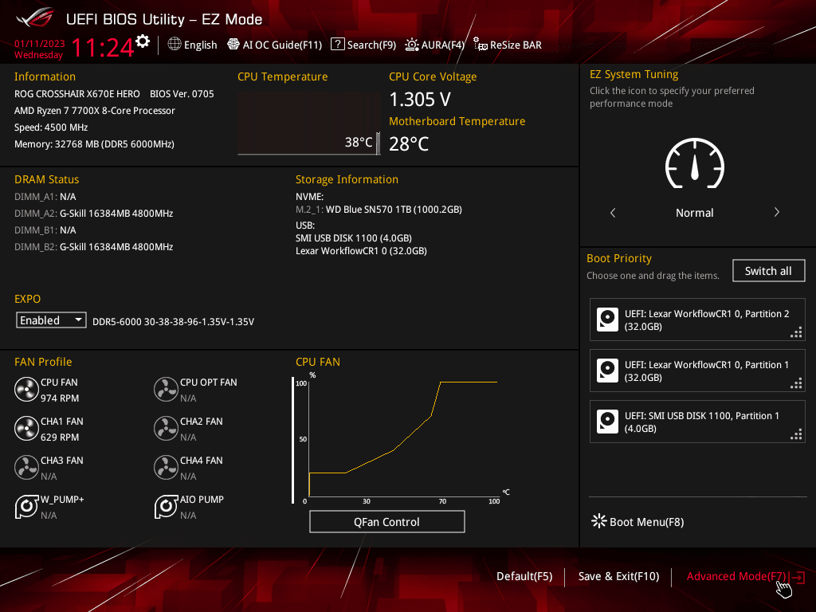Open Boot Menu (F8)
The image size is (816, 612).
[637, 521]
